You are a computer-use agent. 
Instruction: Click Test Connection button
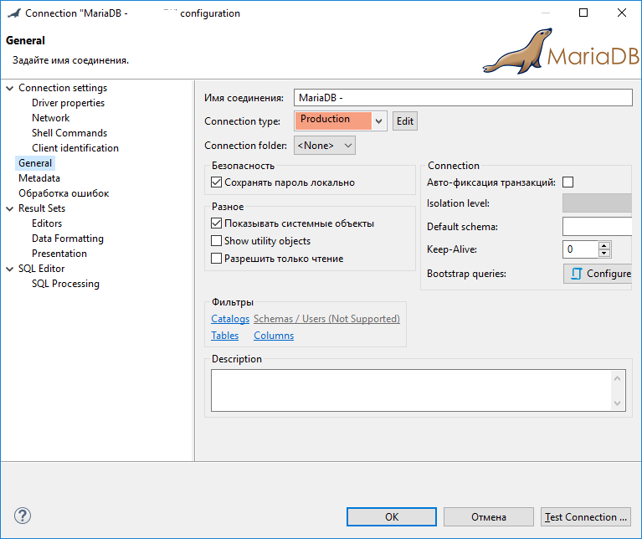pyautogui.click(x=585, y=517)
